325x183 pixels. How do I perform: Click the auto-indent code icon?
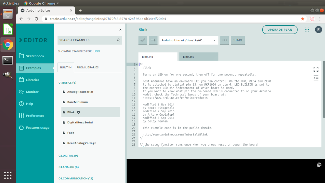pos(316,78)
